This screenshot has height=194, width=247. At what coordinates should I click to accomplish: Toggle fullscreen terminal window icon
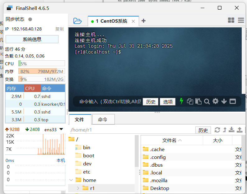tap(232, 101)
